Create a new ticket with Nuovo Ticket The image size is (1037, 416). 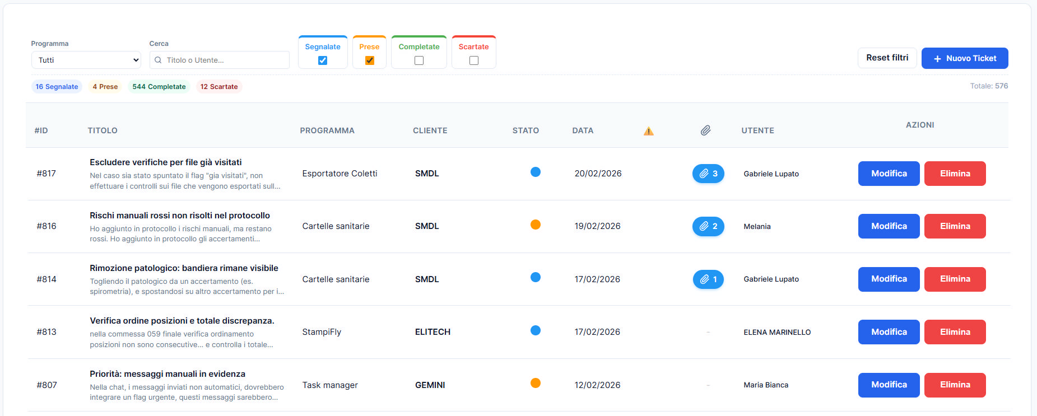tap(964, 58)
